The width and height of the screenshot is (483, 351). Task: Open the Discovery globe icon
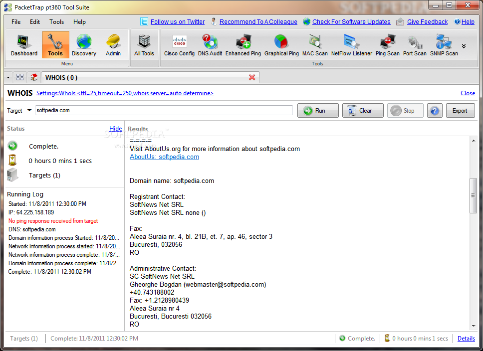click(84, 45)
